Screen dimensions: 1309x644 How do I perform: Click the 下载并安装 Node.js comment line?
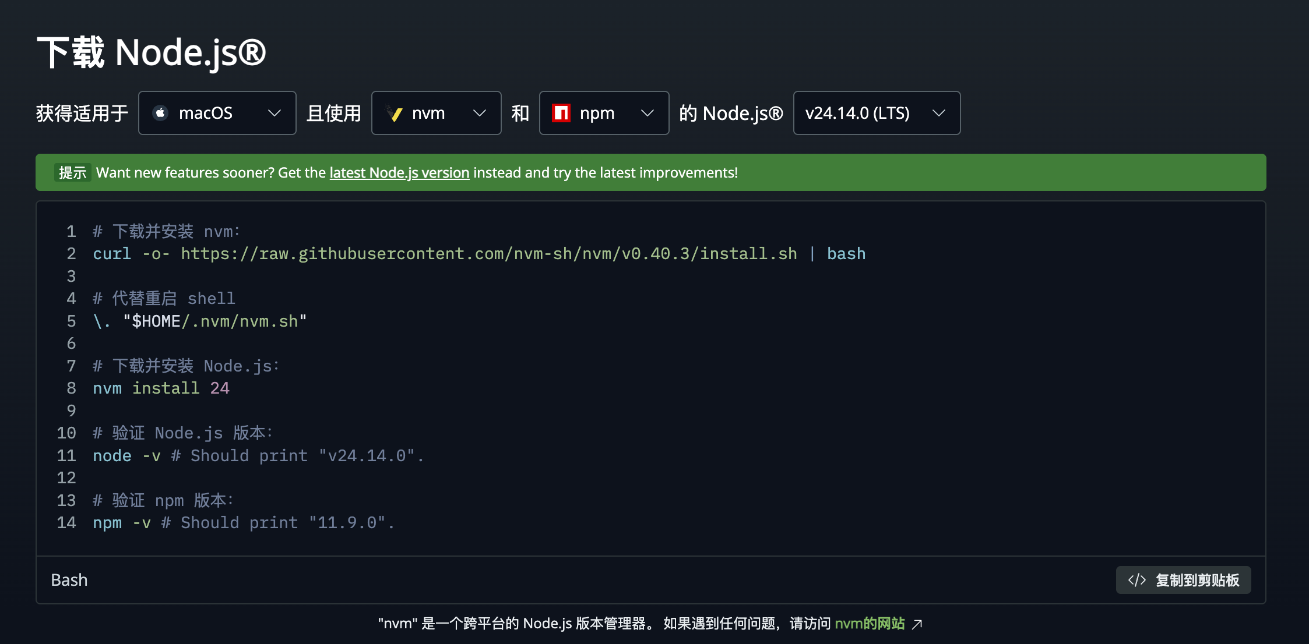(x=187, y=366)
